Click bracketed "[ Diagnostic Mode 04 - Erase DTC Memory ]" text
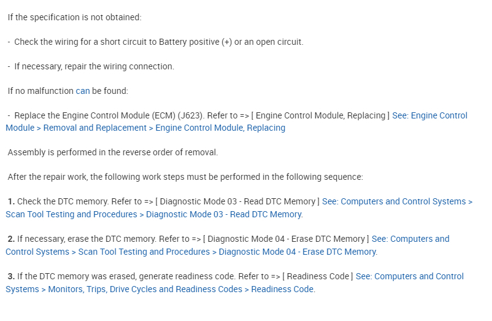Viewport: 492px width, 321px height. tap(285, 239)
